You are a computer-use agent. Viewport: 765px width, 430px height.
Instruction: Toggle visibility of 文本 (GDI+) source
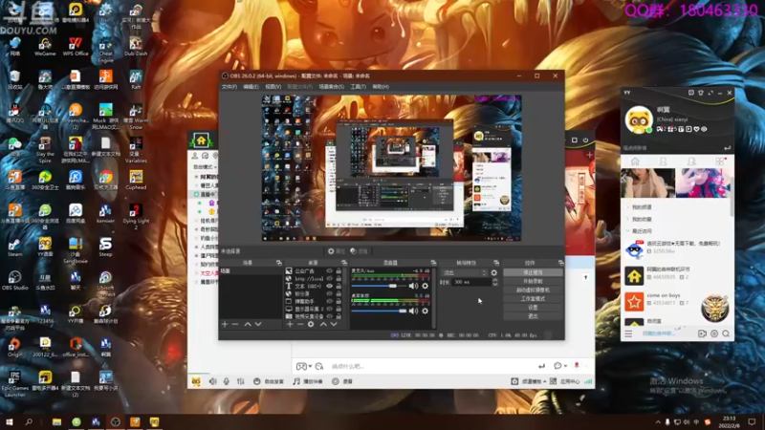[x=329, y=286]
